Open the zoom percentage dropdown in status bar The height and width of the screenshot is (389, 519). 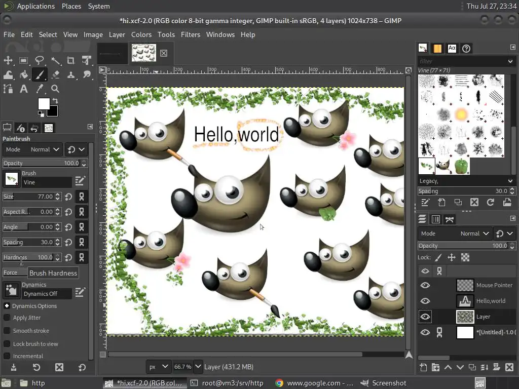click(198, 367)
